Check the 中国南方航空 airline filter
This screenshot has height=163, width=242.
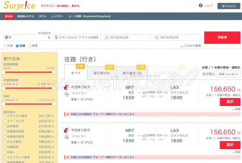5,131
